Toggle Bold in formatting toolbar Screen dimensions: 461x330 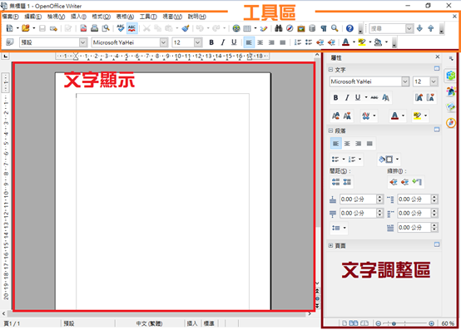pos(211,42)
